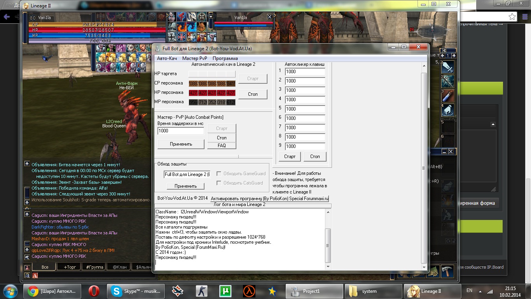Close the Van1la target window
The width and height of the screenshot is (531, 299).
tap(269, 17)
